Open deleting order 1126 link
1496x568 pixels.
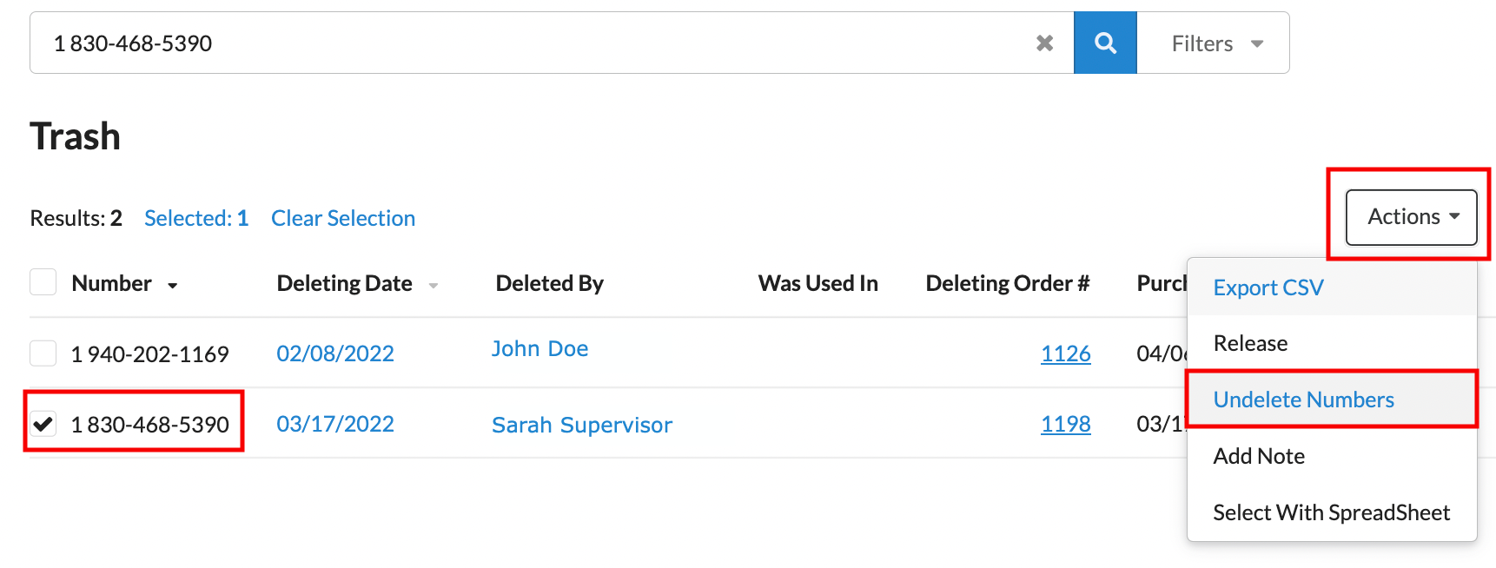pyautogui.click(x=1066, y=353)
